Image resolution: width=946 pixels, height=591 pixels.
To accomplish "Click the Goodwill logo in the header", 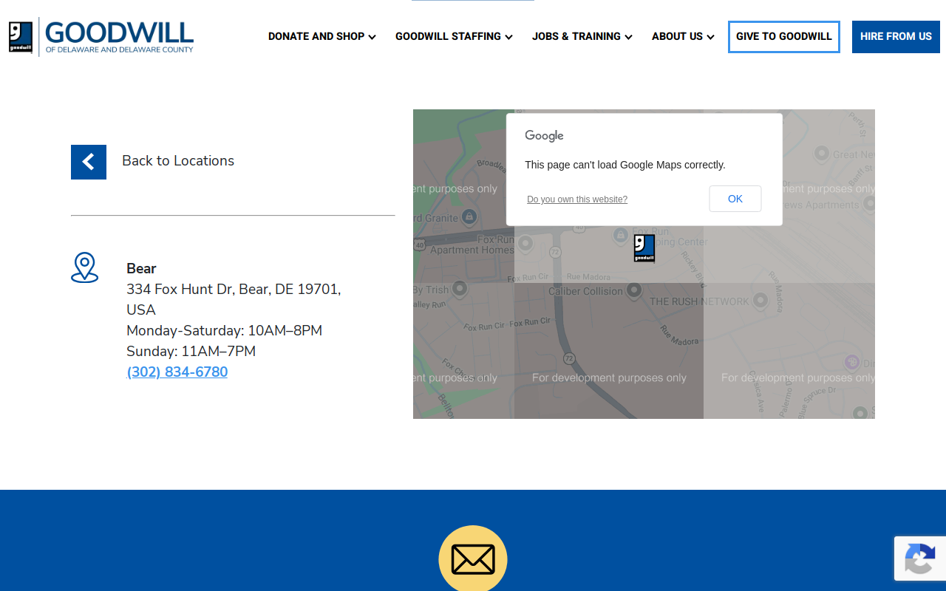I will click(101, 36).
